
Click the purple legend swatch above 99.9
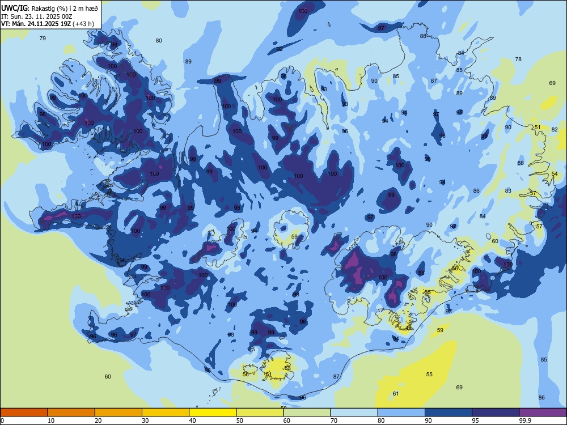(543, 413)
